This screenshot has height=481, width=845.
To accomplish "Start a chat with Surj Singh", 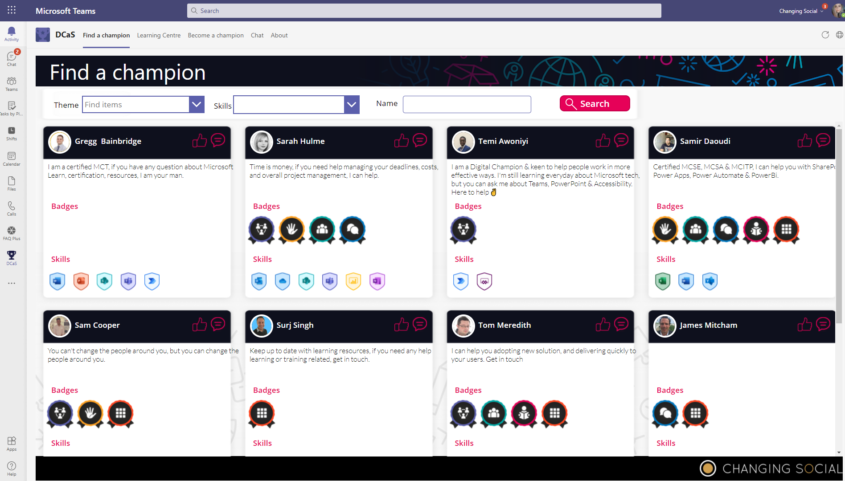I will click(x=420, y=324).
